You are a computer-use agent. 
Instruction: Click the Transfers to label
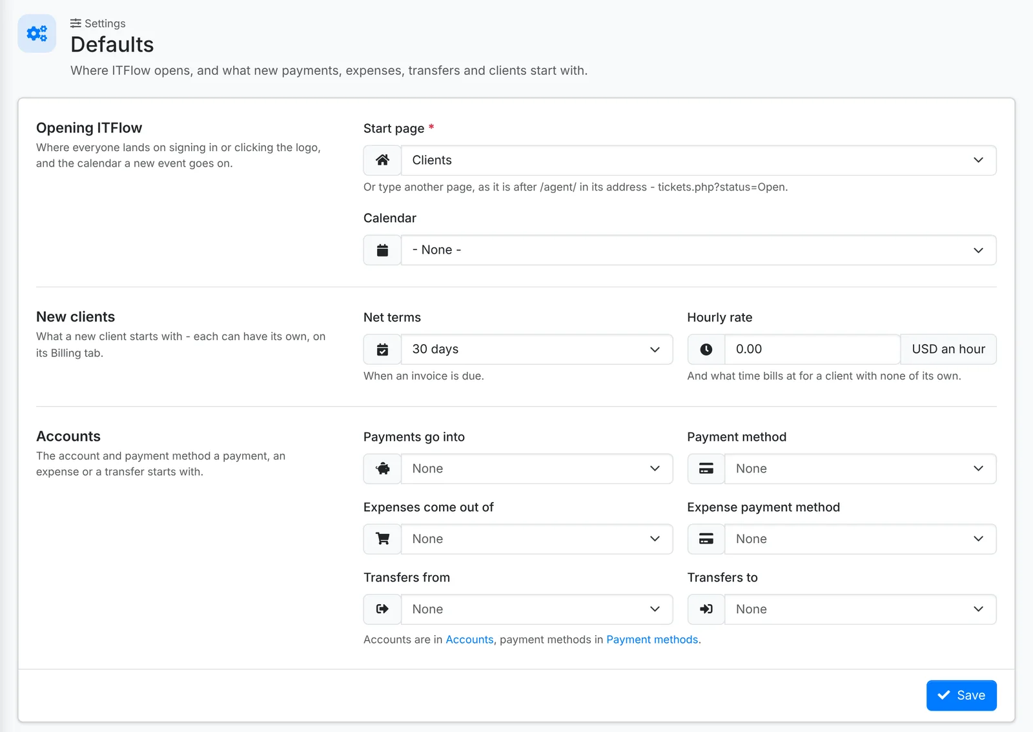click(x=722, y=578)
